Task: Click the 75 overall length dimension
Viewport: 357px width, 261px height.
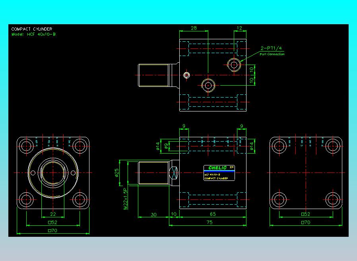Action: 209,222
